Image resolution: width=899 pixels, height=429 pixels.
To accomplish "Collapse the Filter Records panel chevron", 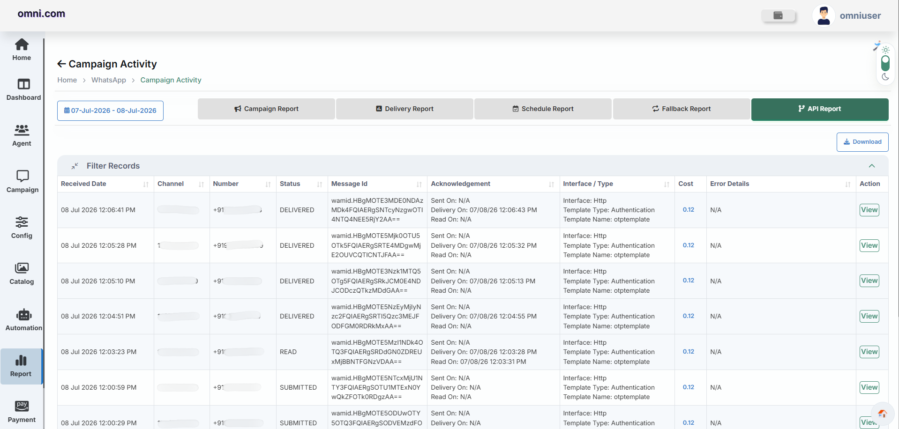I will (x=872, y=166).
